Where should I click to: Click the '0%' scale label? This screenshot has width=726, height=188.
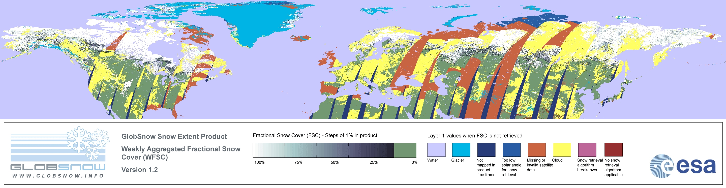click(x=414, y=162)
